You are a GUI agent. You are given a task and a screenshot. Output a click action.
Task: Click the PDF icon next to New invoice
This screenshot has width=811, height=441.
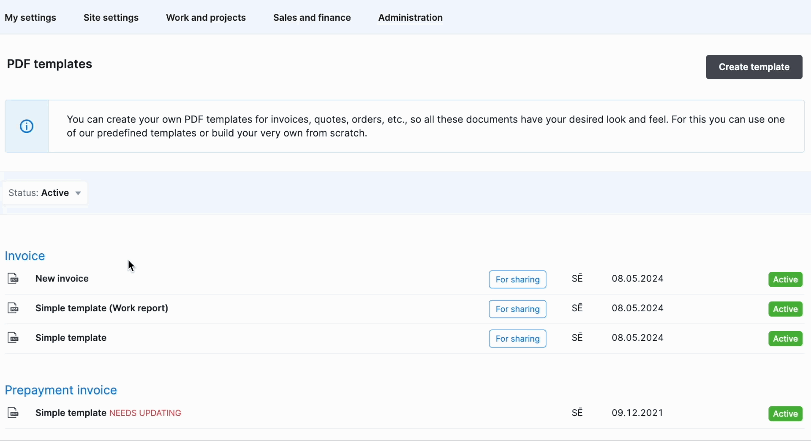coord(13,279)
